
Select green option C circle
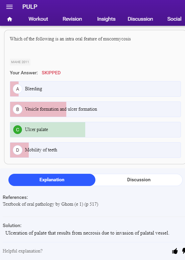tap(18, 130)
